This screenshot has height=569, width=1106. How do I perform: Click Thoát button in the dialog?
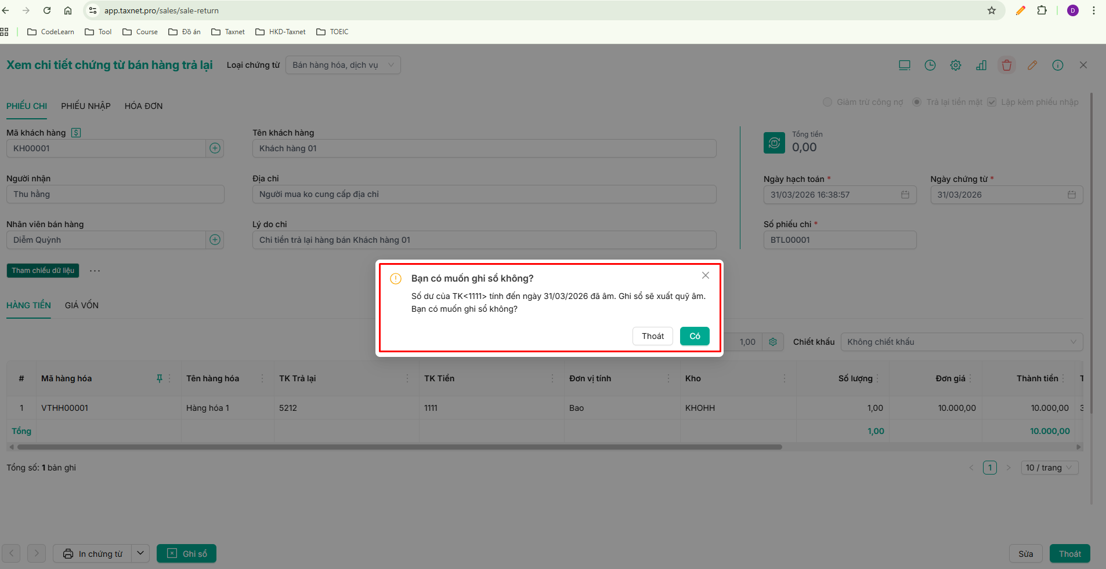tap(653, 336)
